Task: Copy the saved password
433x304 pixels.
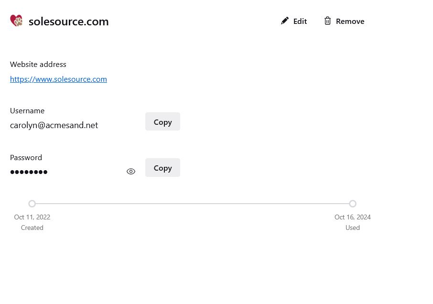Action: click(162, 168)
